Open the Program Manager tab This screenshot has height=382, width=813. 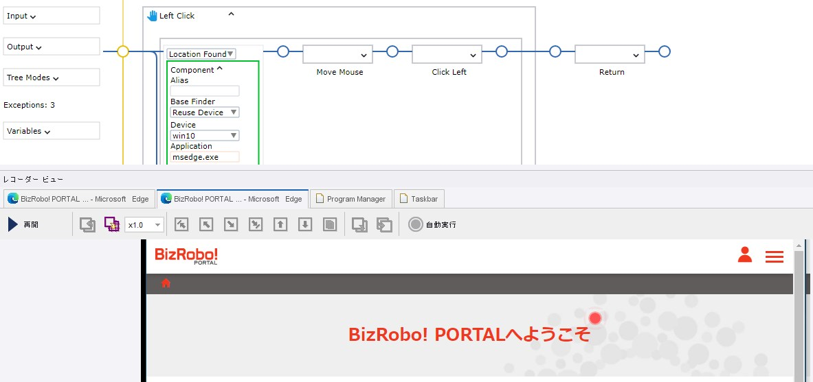pos(351,199)
